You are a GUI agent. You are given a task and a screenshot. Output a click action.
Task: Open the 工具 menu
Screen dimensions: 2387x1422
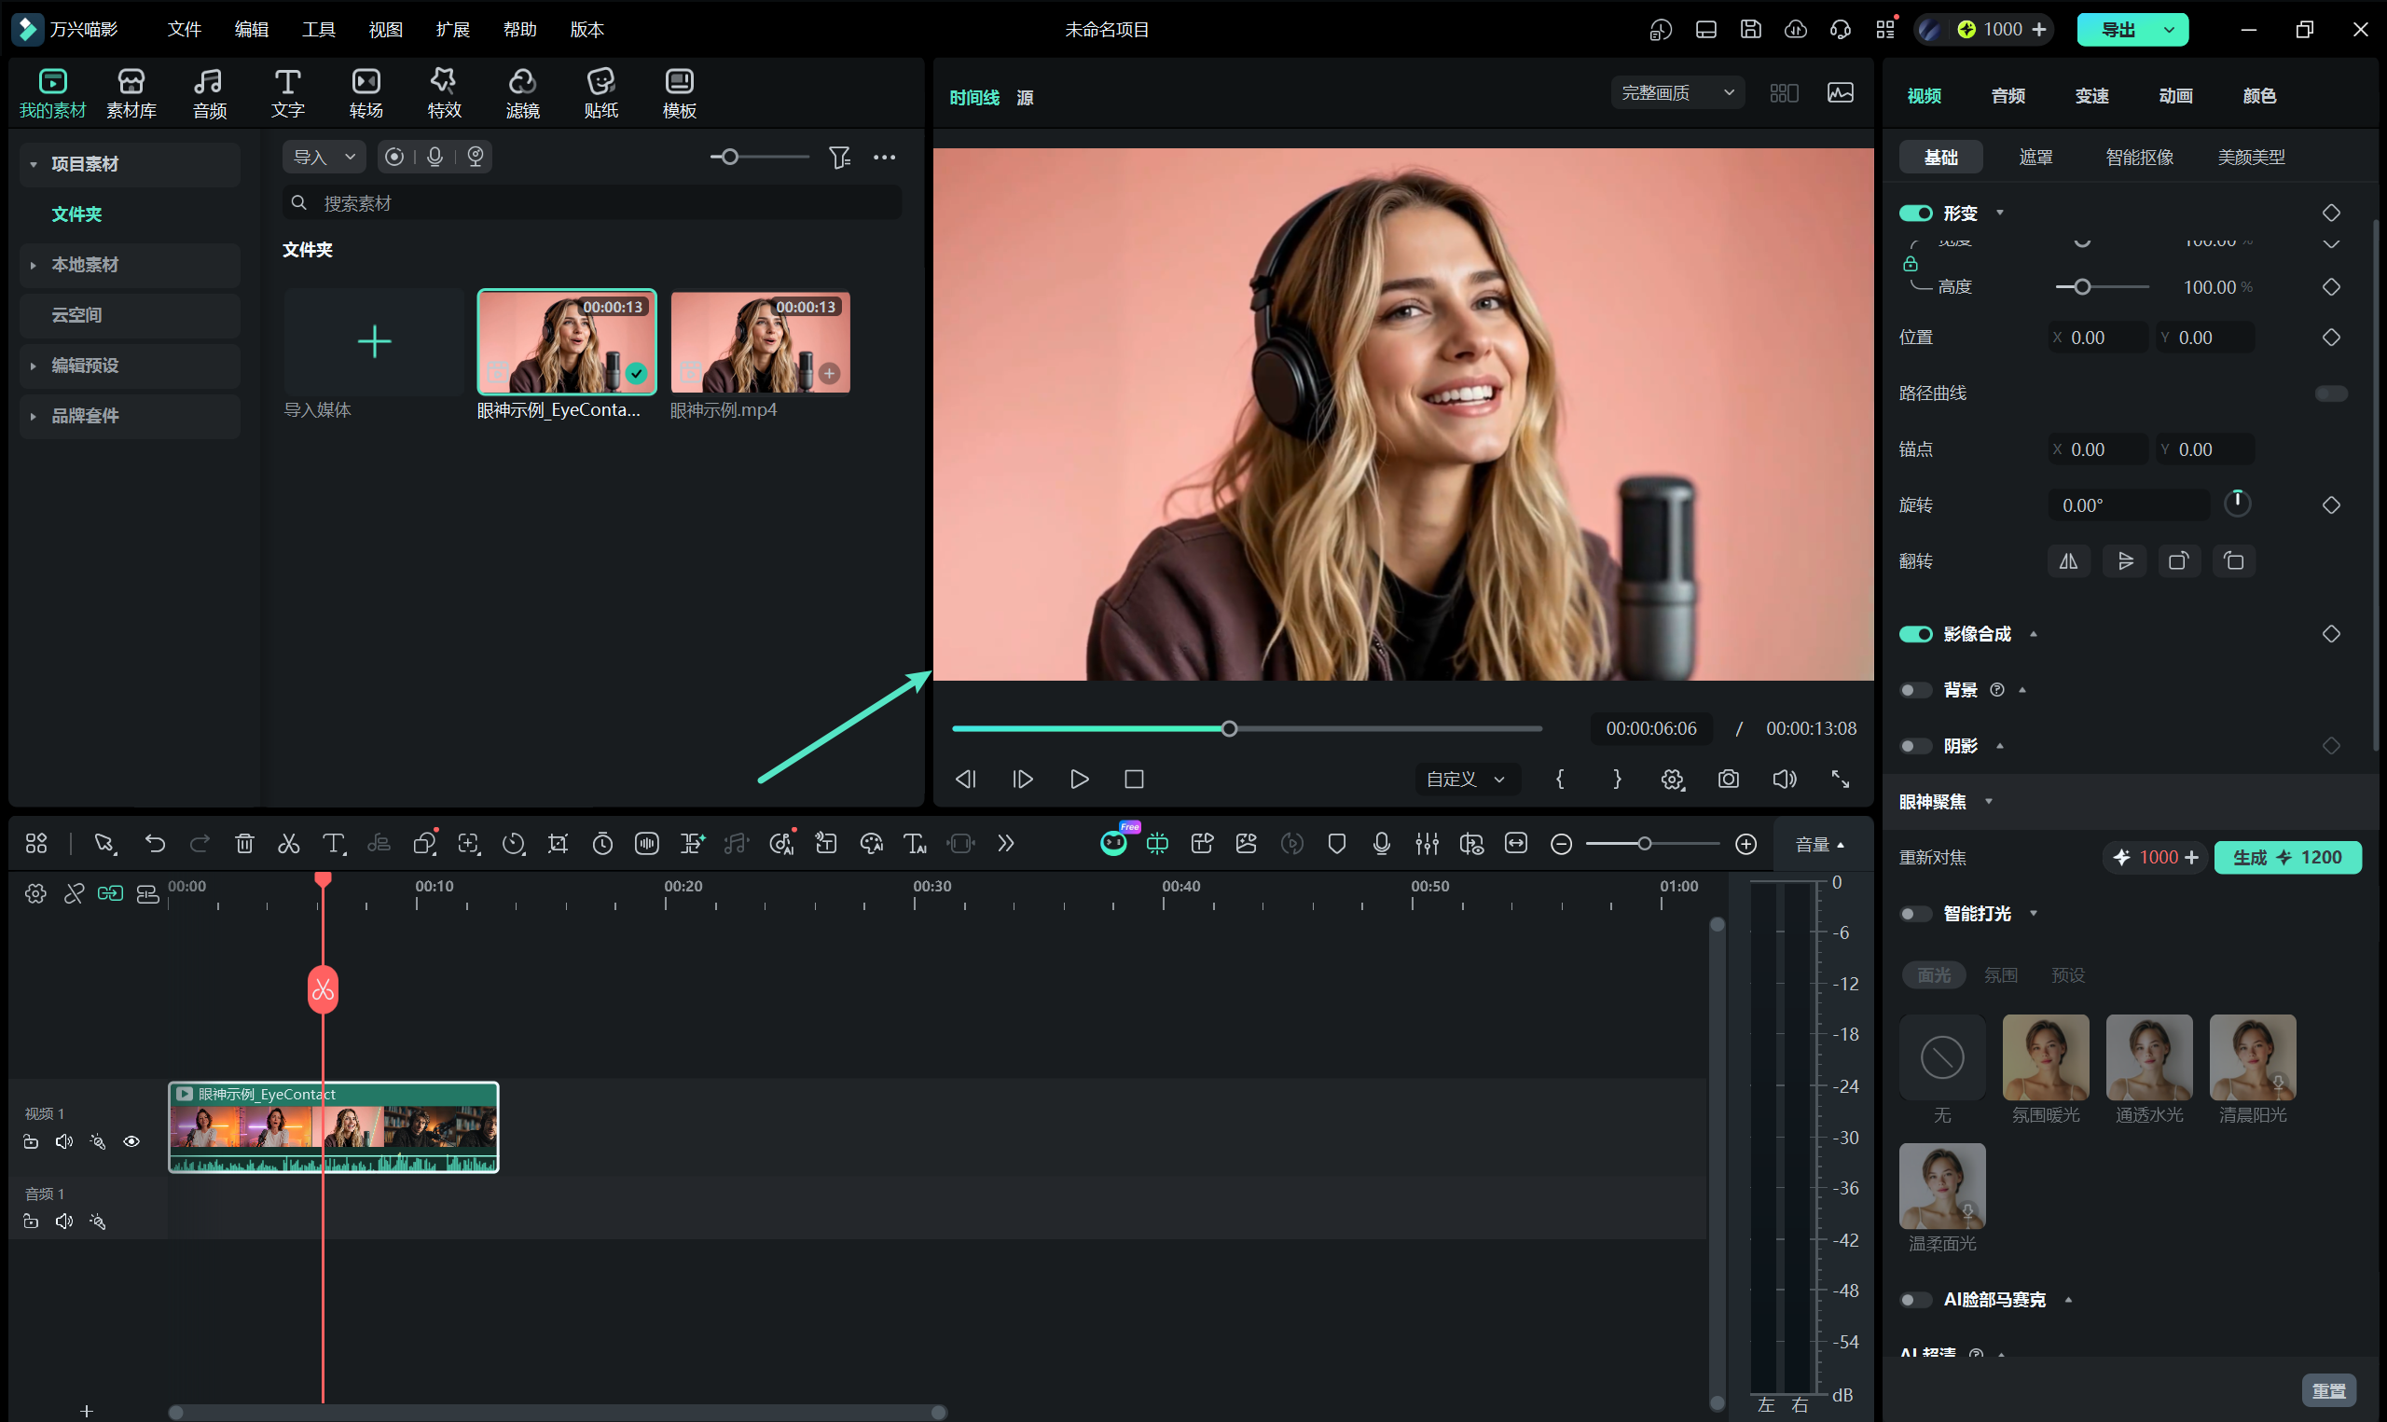tap(319, 30)
